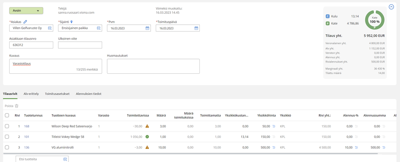Open product link 136

(26, 147)
